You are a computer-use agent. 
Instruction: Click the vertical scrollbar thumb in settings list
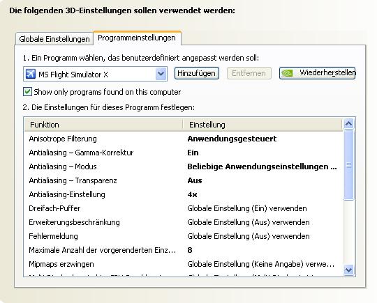[348, 165]
